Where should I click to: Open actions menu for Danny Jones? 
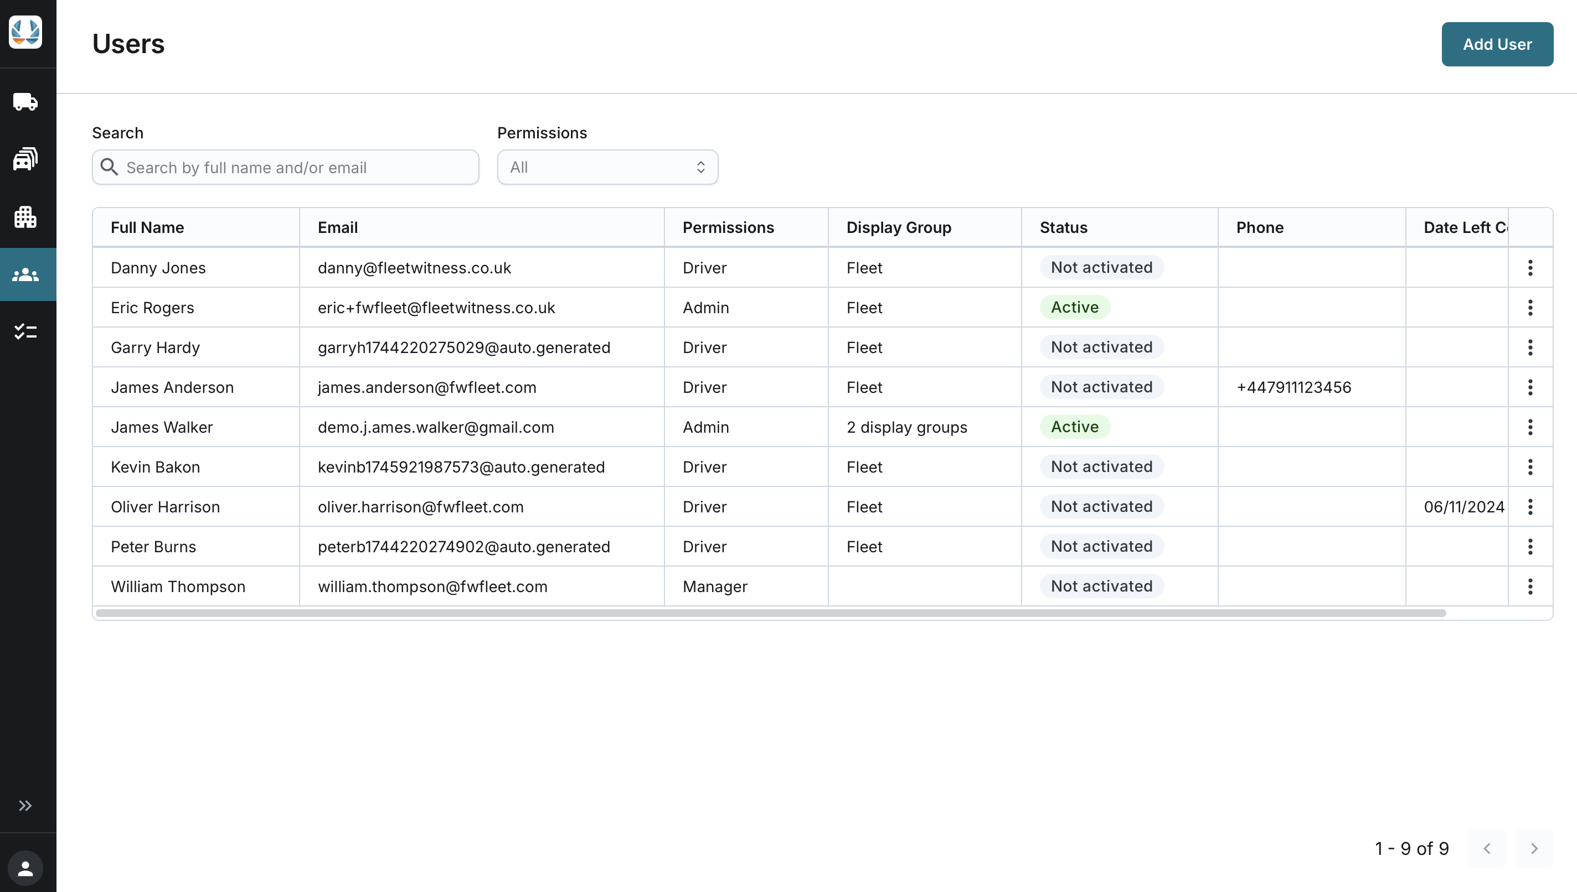click(1530, 268)
